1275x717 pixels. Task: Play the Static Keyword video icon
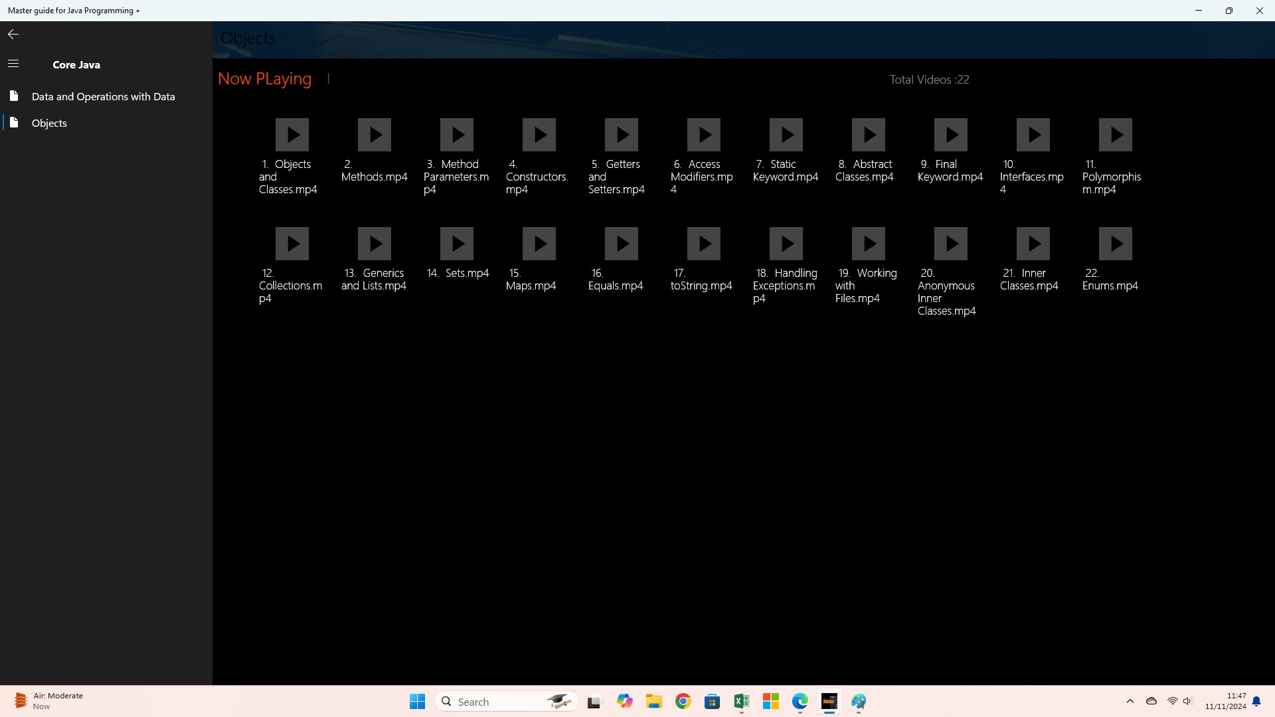(x=786, y=135)
